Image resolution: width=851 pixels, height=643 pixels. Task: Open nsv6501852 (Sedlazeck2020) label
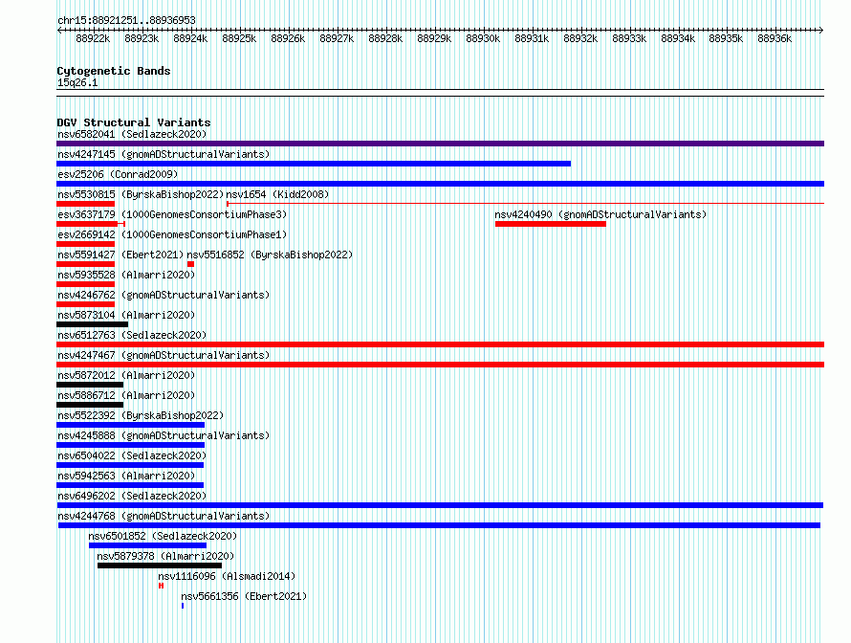(x=163, y=536)
